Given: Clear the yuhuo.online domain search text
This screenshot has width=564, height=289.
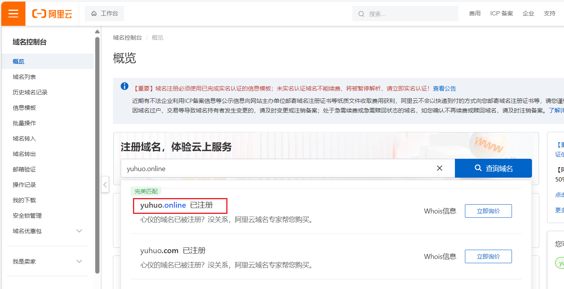Looking at the screenshot, I should click(439, 168).
